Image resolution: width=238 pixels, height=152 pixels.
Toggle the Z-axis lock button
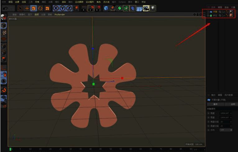tap(69, 8)
